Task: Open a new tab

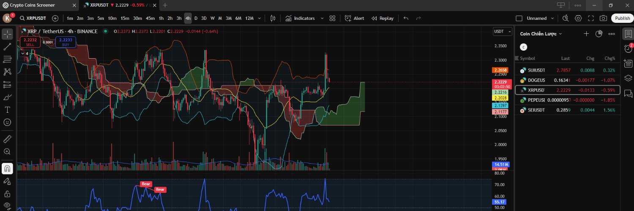Action: click(165, 5)
